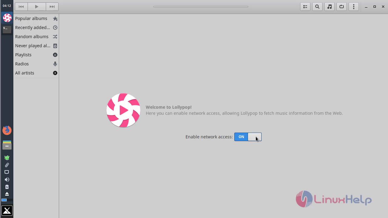The height and width of the screenshot is (218, 388).
Task: Click the shuffle icon beside Random albums
Action: (x=55, y=37)
